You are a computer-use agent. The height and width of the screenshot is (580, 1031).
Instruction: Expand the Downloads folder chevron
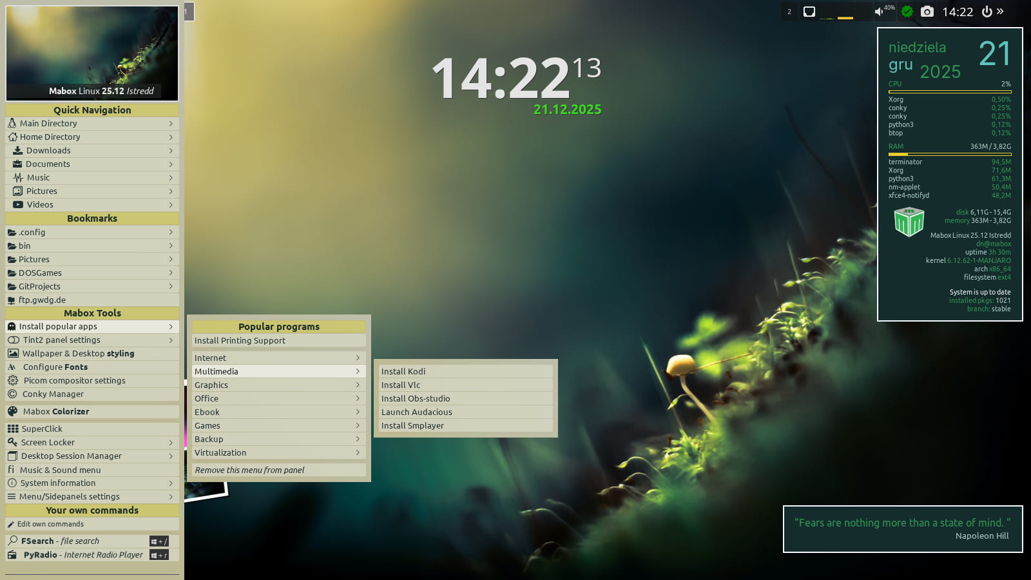(171, 151)
